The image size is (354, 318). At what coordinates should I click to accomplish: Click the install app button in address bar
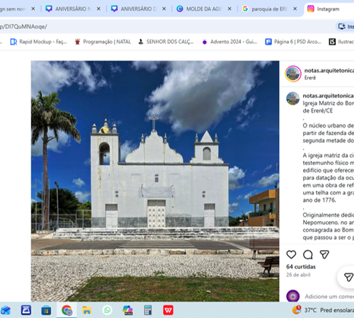346,26
